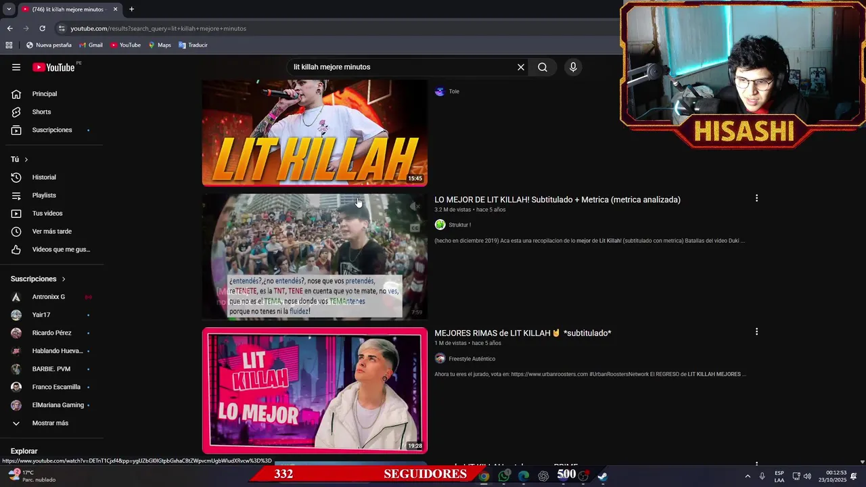
Task: Open Ver más tarde in sidebar
Action: tap(51, 231)
